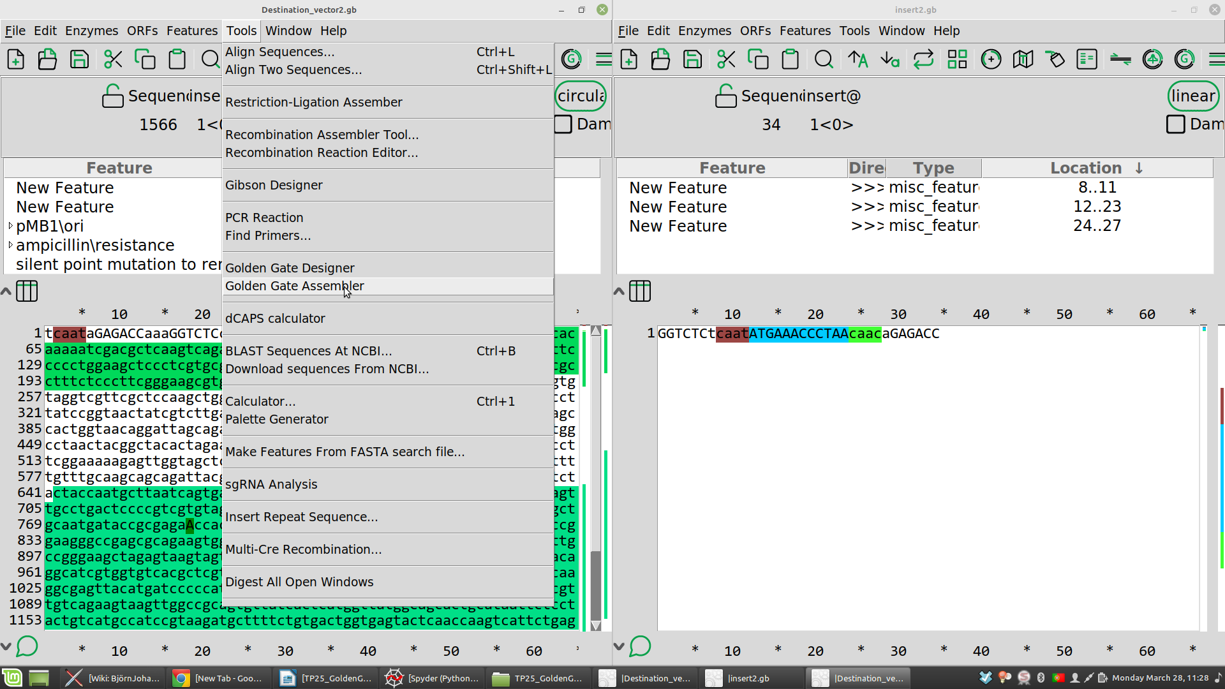Open plasmid map circle icon in insert2
This screenshot has height=689, width=1225.
point(991,59)
